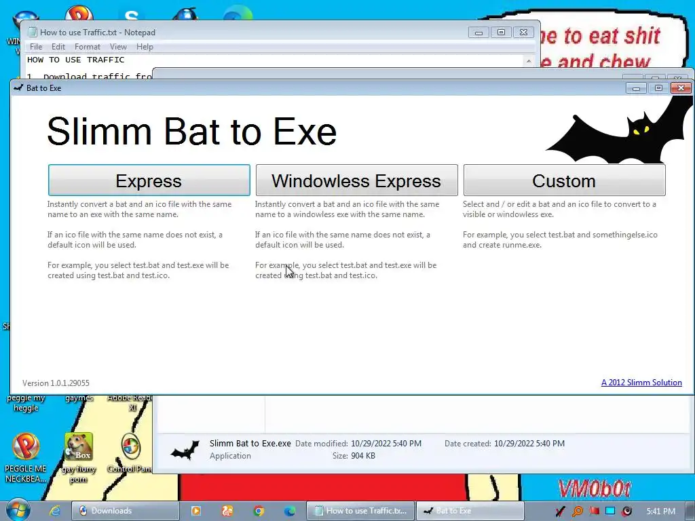Open the A 2012 Slimm Solution link

point(641,383)
